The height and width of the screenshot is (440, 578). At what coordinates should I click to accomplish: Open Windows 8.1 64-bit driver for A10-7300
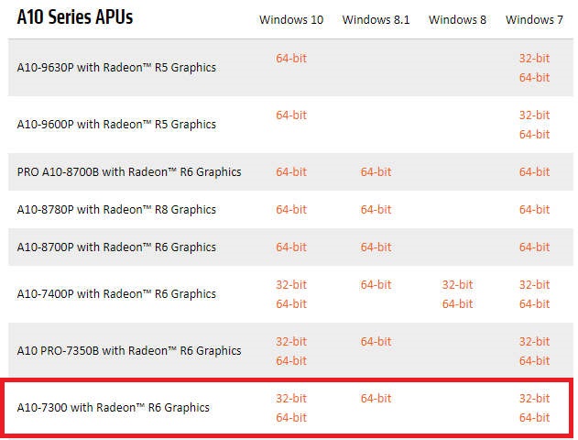pos(376,399)
